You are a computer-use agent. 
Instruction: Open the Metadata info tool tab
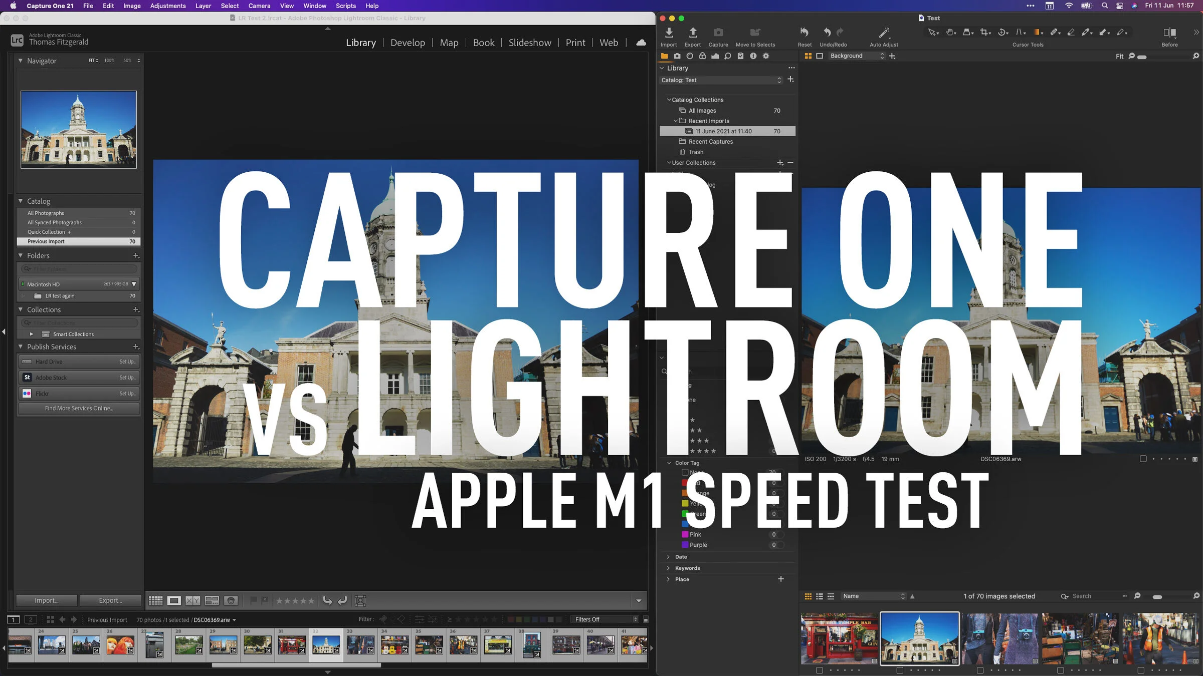click(x=753, y=56)
